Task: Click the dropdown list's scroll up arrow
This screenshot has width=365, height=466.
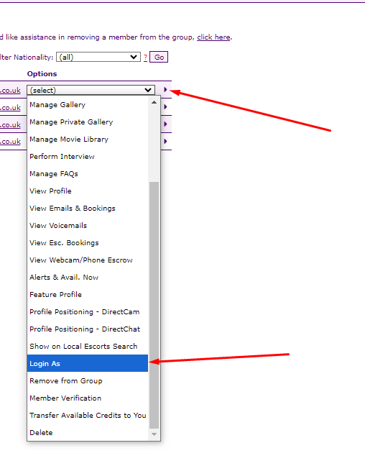Action: click(154, 103)
